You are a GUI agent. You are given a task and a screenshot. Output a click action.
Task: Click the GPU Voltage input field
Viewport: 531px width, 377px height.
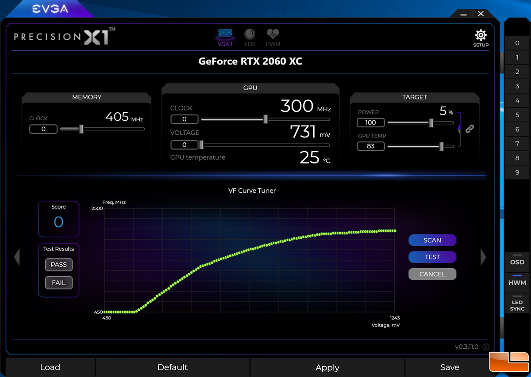click(x=185, y=145)
